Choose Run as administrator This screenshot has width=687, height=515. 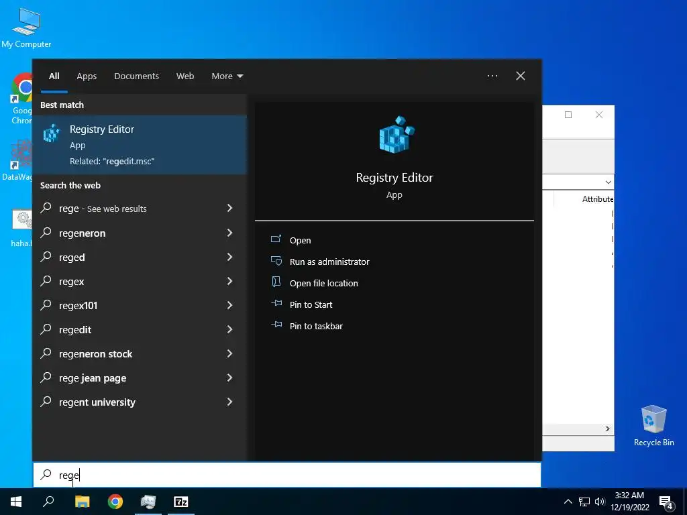(x=329, y=262)
